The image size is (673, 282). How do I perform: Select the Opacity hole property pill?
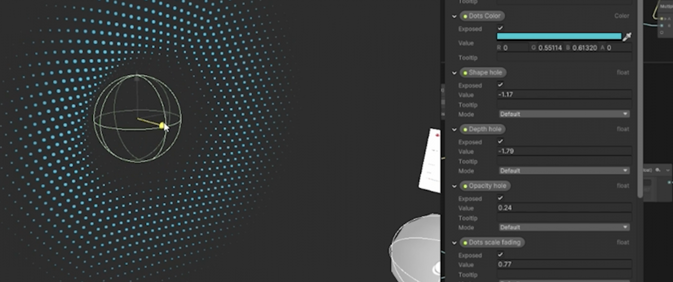pyautogui.click(x=485, y=186)
